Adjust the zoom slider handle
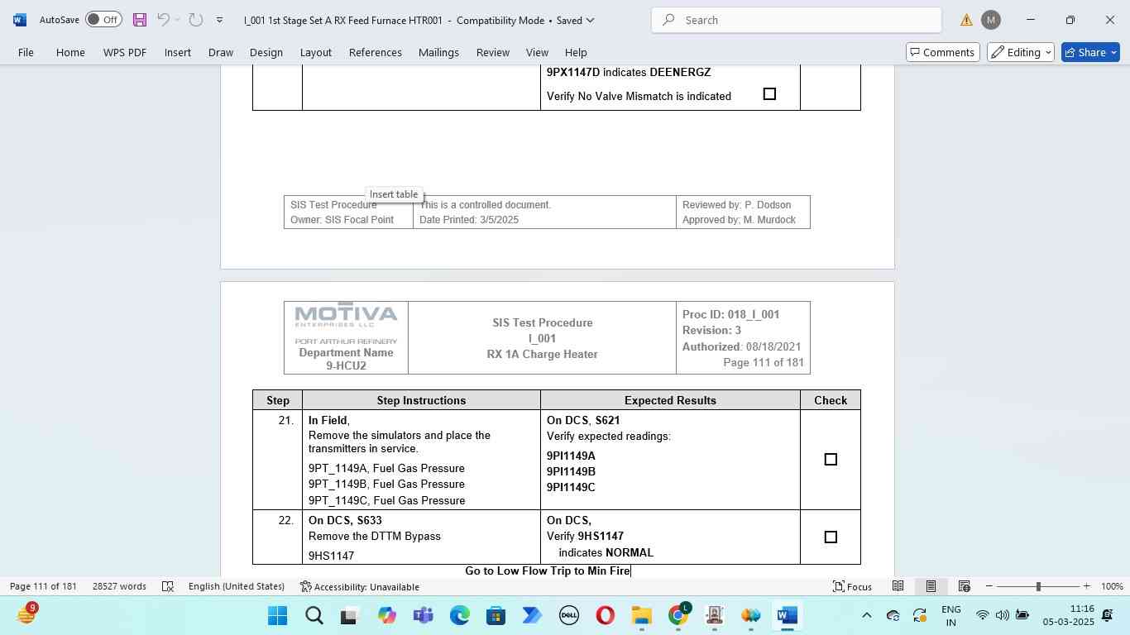 (x=1038, y=586)
